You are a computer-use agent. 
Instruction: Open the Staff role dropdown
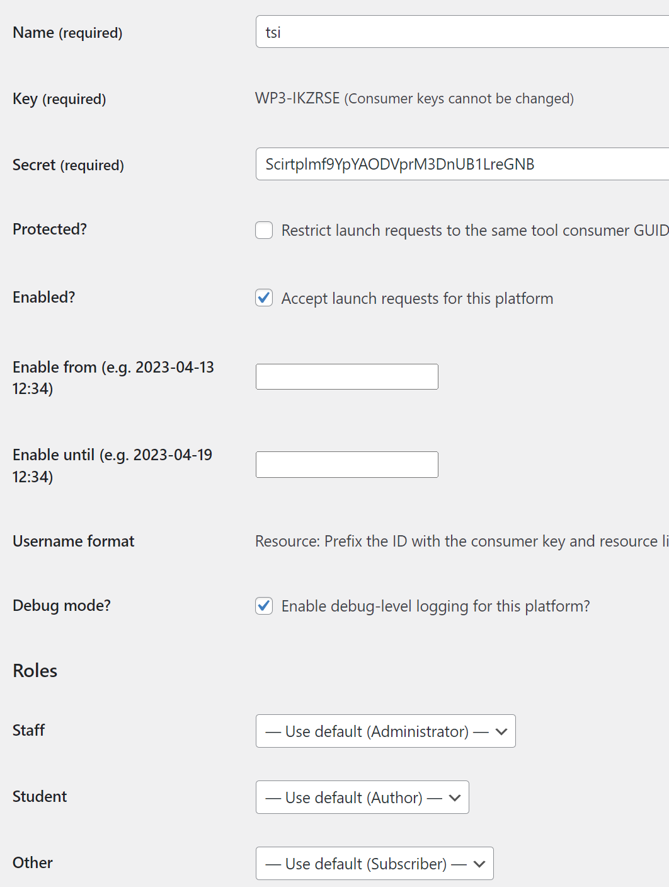point(385,731)
